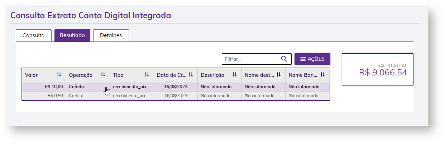Select the Resultado tab

(72, 35)
